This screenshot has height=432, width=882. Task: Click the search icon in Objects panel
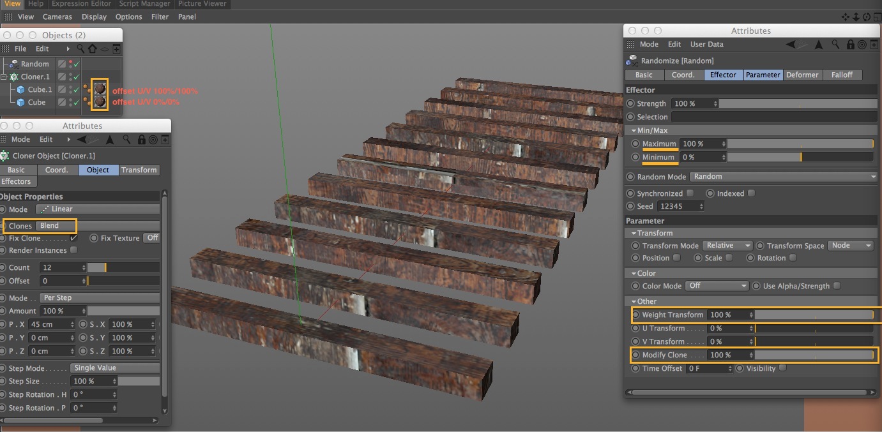point(80,48)
